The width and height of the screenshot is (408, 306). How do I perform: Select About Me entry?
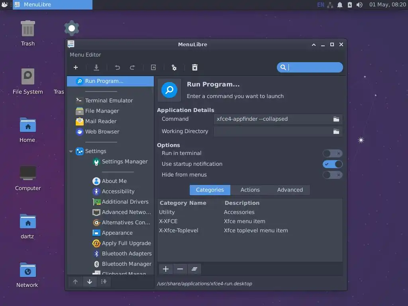[110, 181]
